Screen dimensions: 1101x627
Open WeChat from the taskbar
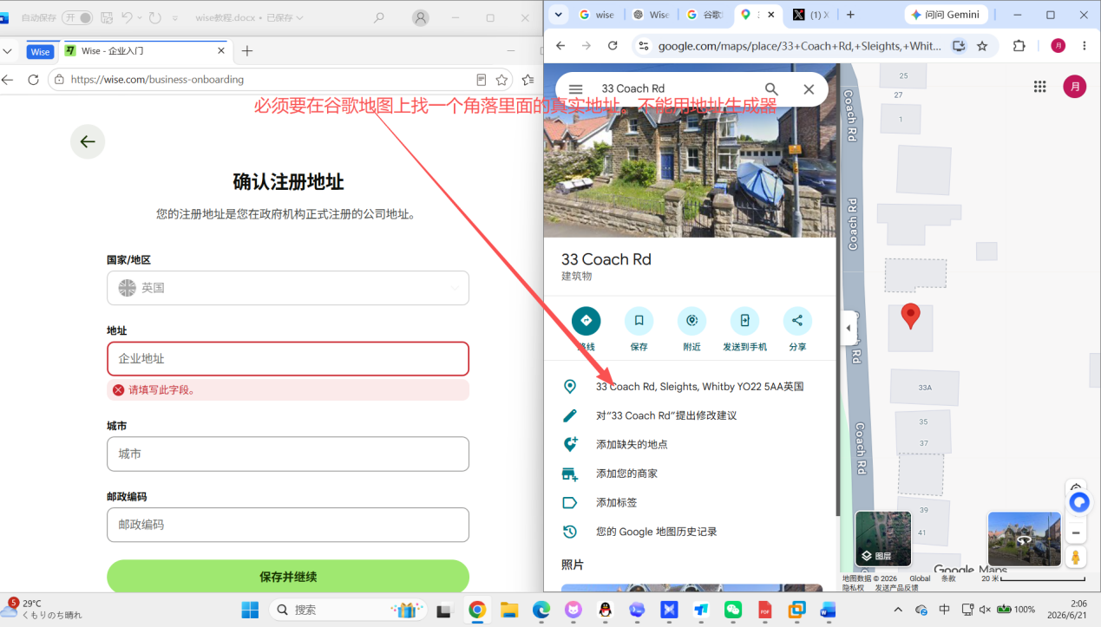coord(733,610)
